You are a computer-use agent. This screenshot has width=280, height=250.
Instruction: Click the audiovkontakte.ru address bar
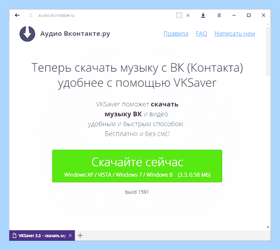click(x=56, y=15)
